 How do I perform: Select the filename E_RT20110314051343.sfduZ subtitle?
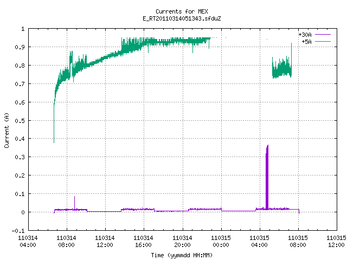182,18
